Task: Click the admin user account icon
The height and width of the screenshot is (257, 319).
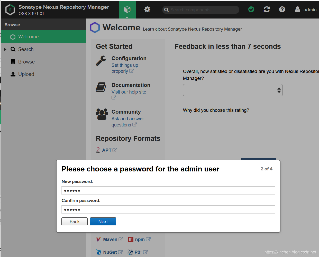Action: click(297, 10)
